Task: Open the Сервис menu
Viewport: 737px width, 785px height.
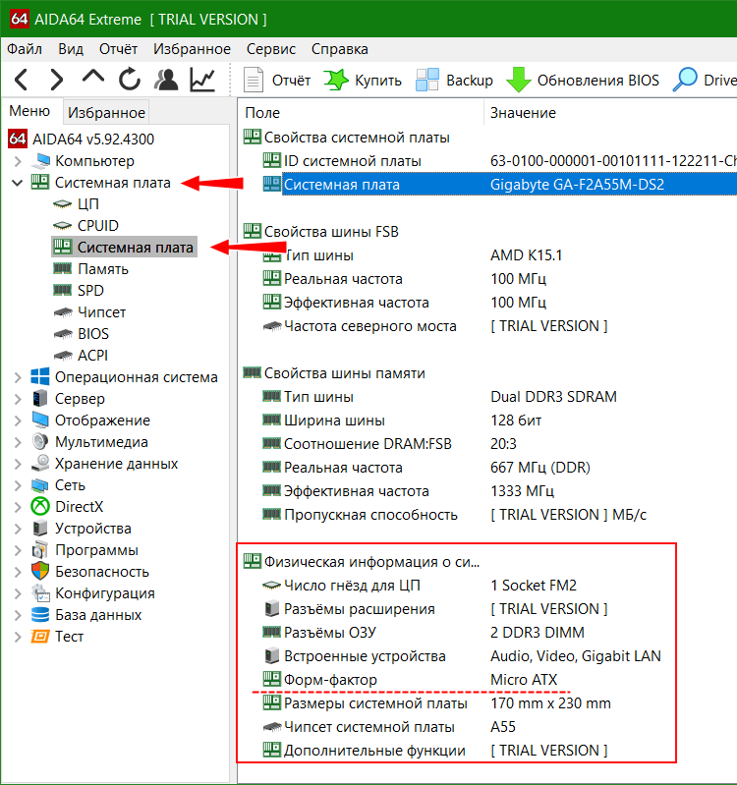Action: pos(271,49)
